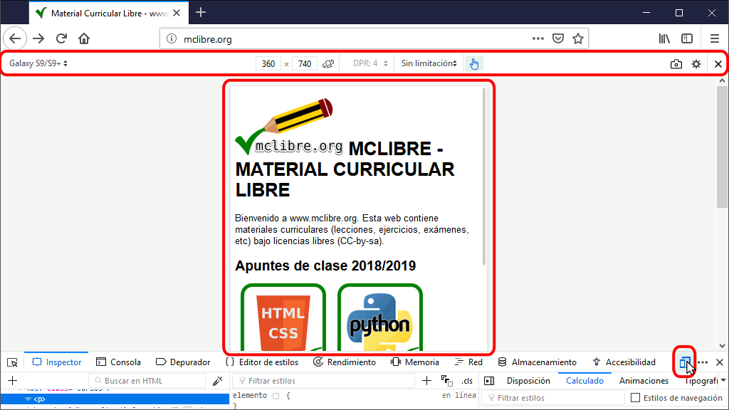Collapse the selected <p> node triangle
The image size is (729, 410).
pos(28,399)
